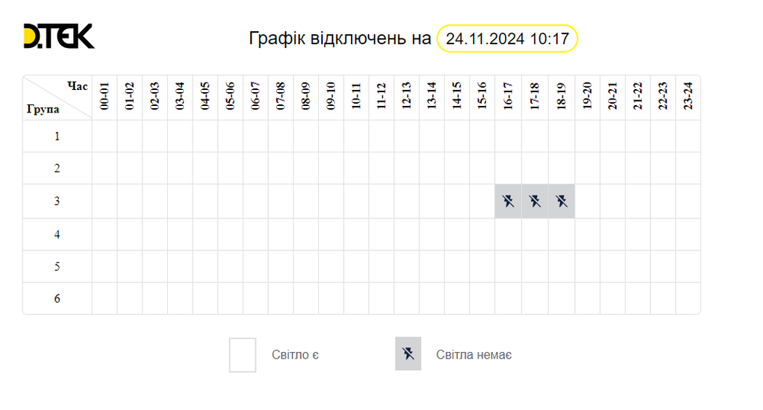This screenshot has height=410, width=763.
Task: Select the 12-13 hour column header
Action: click(x=407, y=97)
